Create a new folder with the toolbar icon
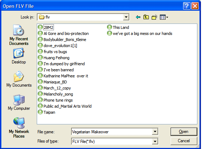202x149 pixels. coord(154,17)
